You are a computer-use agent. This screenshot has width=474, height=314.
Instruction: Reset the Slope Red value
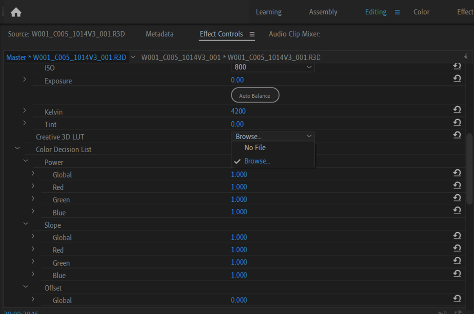457,248
